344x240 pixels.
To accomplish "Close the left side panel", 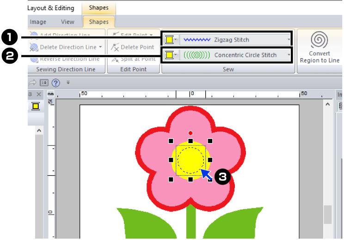I will point(39,94).
